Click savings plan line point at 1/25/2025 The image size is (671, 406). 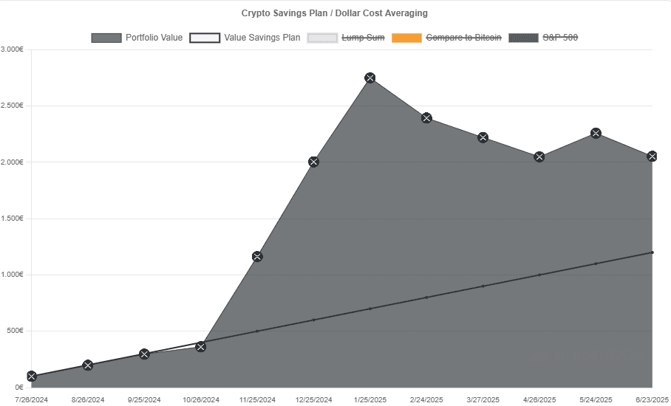point(370,309)
